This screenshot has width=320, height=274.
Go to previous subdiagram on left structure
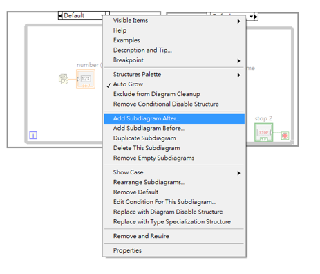[x=60, y=16]
